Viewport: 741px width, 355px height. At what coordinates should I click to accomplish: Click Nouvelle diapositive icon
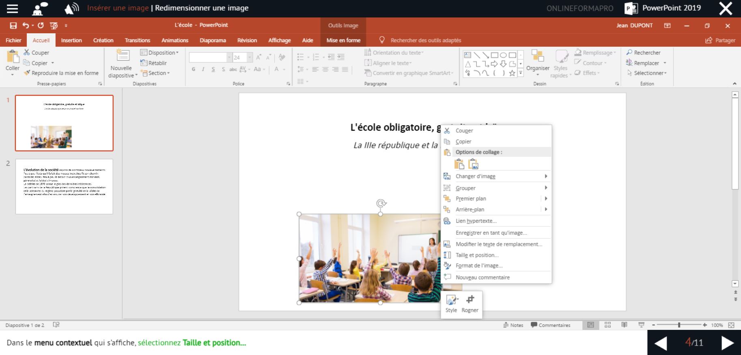[x=122, y=56]
